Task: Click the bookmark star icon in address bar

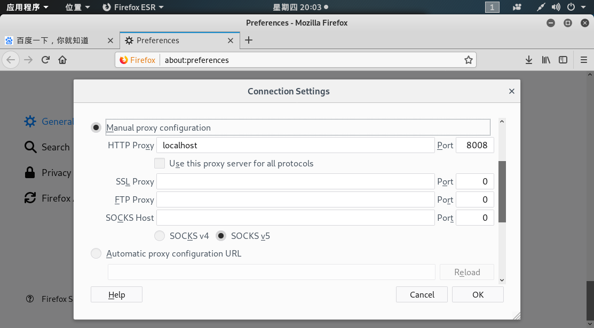Action: tap(468, 60)
